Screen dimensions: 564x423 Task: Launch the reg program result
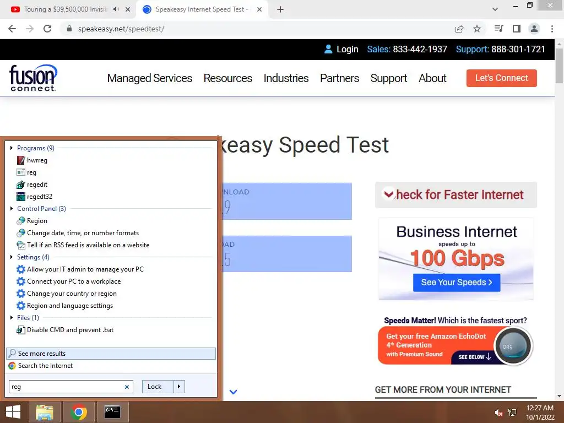[x=26, y=172]
